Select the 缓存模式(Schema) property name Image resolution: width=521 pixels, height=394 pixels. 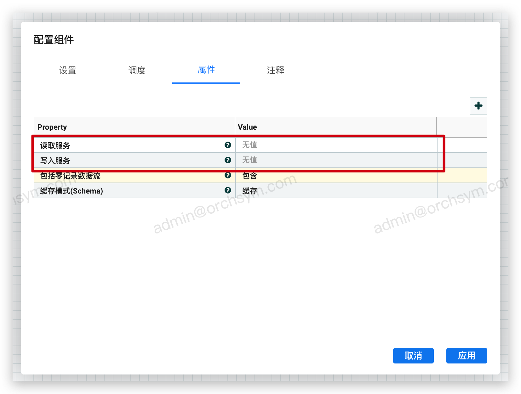tap(72, 191)
